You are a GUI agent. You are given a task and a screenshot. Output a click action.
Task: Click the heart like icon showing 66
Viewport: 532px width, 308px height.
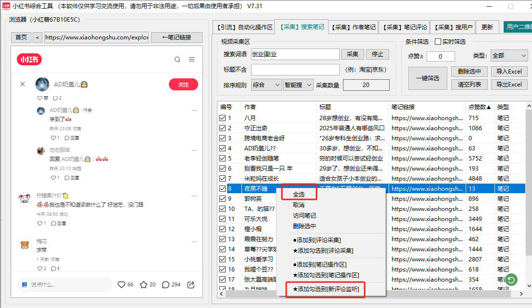click(122, 284)
